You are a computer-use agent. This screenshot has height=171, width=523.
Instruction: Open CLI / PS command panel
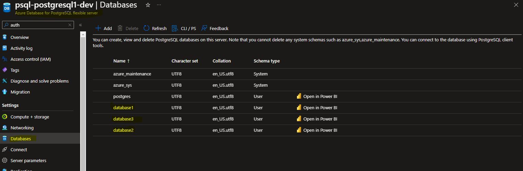click(184, 28)
